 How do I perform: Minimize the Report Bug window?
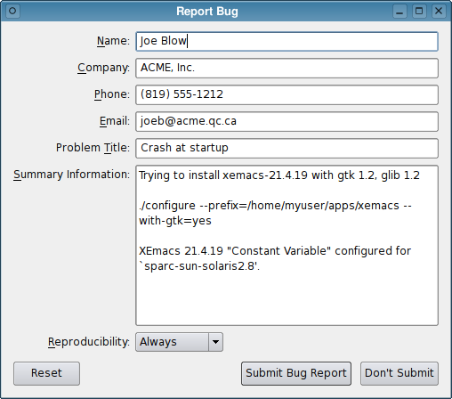tap(400, 12)
